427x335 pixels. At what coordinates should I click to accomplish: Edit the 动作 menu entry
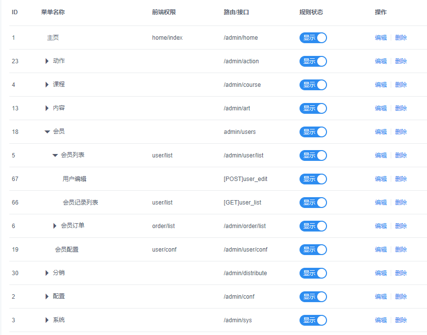pyautogui.click(x=381, y=61)
